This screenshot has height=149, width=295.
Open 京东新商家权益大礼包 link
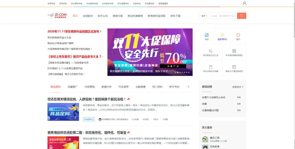coord(59,38)
